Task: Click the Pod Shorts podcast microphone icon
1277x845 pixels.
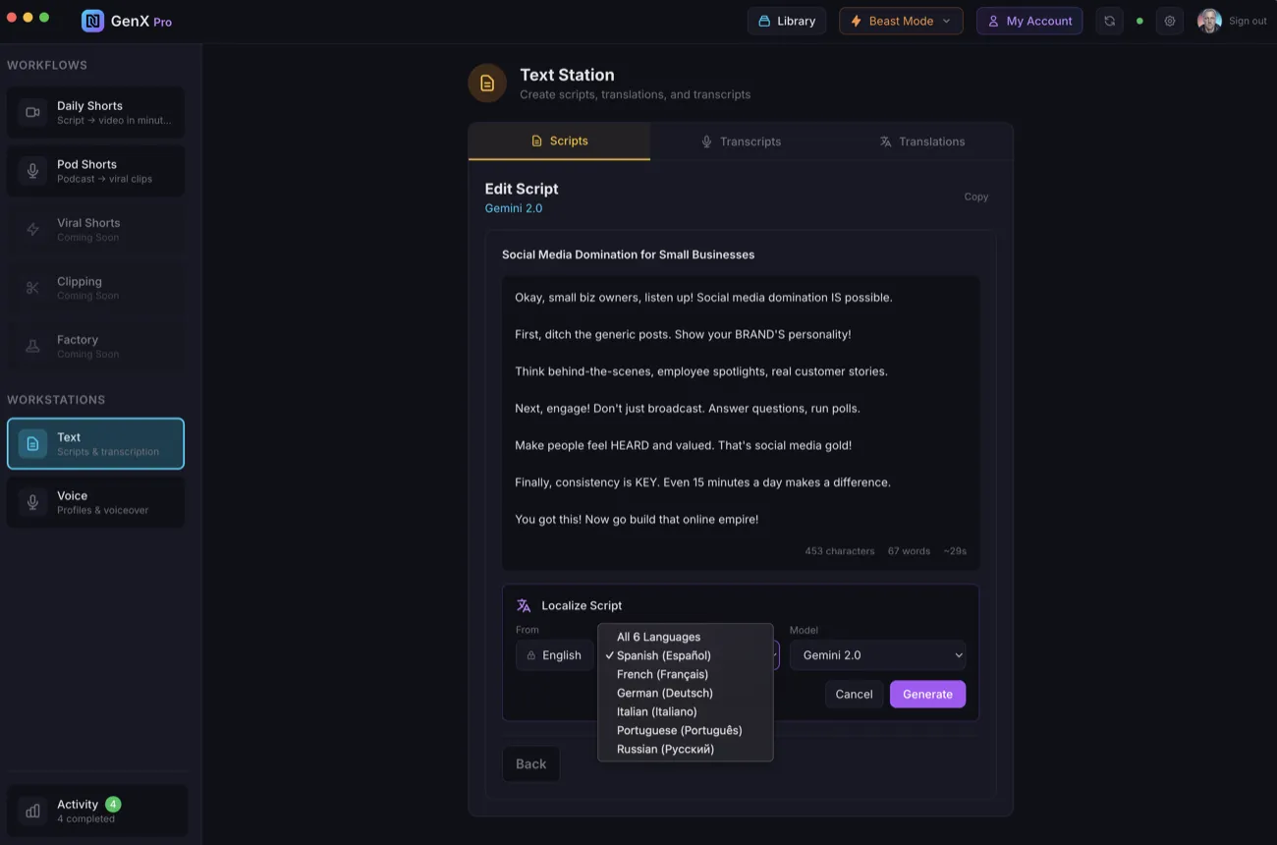Action: point(31,171)
